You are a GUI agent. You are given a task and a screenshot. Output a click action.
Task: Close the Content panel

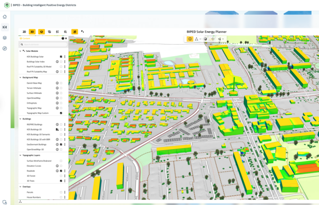coord(66,38)
